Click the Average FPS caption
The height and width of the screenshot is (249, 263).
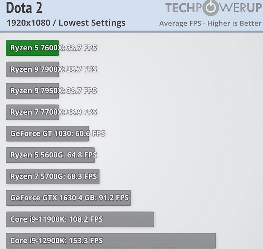pos(210,23)
